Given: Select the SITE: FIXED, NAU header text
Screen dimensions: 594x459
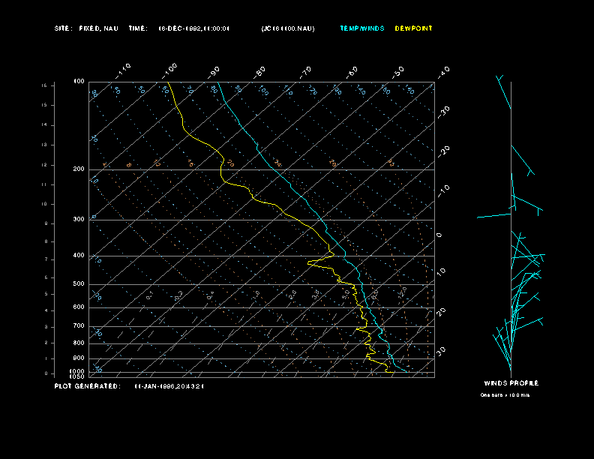Looking at the screenshot, I should [x=87, y=28].
